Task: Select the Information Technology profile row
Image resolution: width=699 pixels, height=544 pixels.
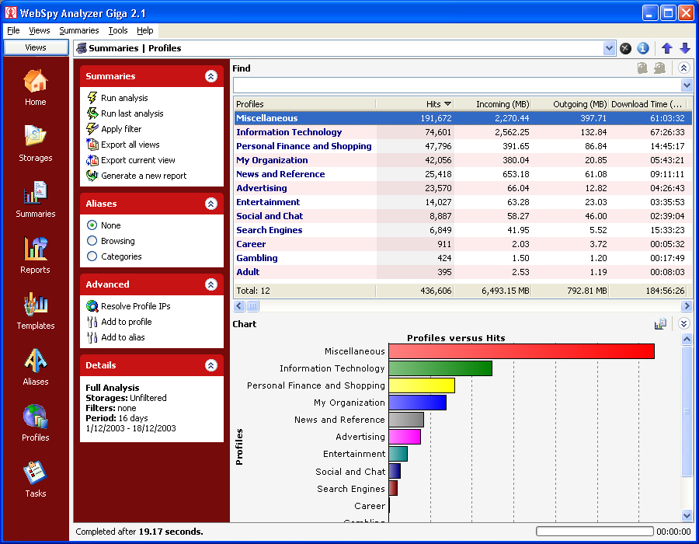Action: (x=463, y=132)
